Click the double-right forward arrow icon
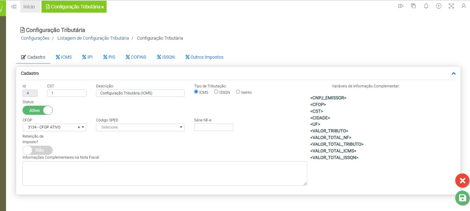 (x=401, y=6)
